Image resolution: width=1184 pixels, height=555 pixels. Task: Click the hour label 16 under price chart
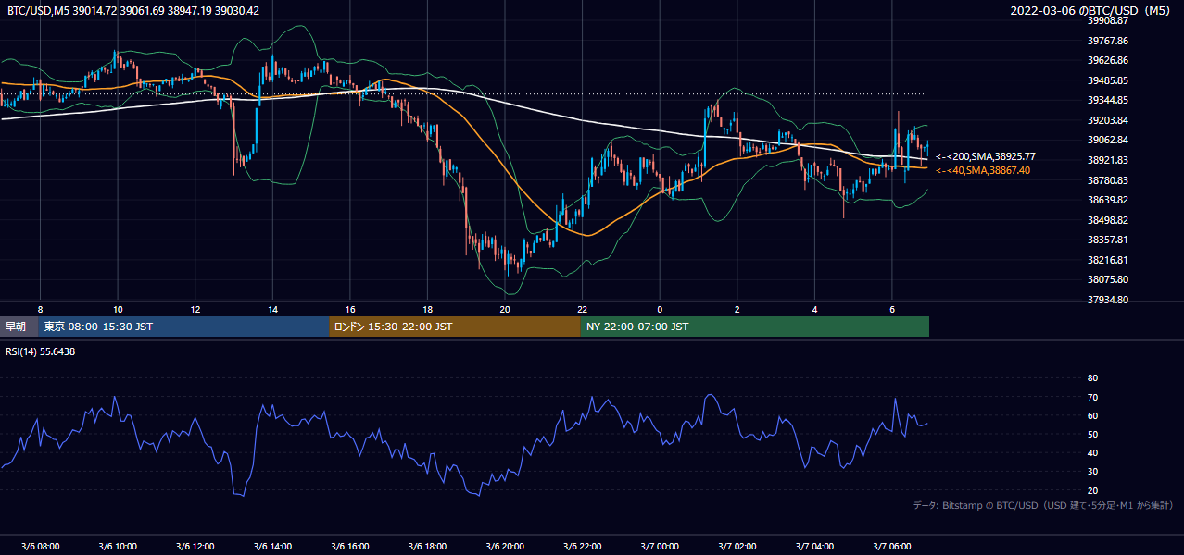(x=350, y=309)
